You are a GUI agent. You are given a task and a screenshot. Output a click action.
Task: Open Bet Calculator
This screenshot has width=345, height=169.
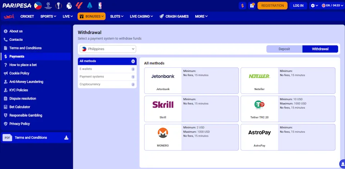36,107
